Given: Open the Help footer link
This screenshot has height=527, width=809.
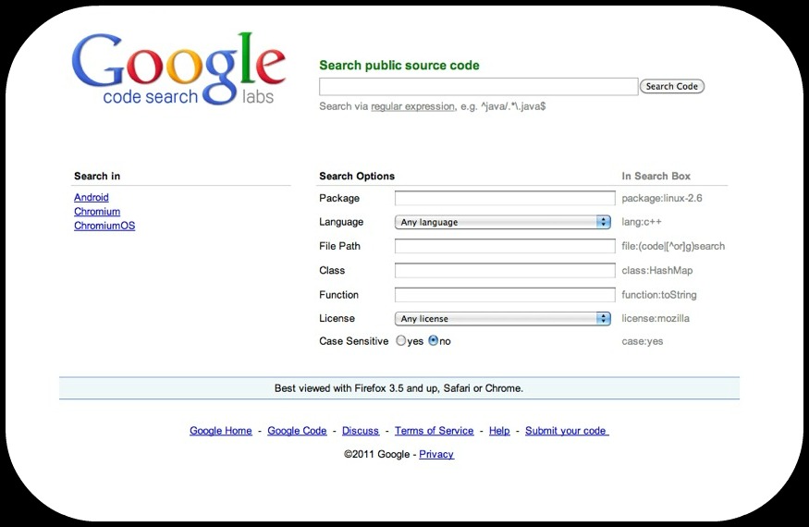Looking at the screenshot, I should 499,431.
